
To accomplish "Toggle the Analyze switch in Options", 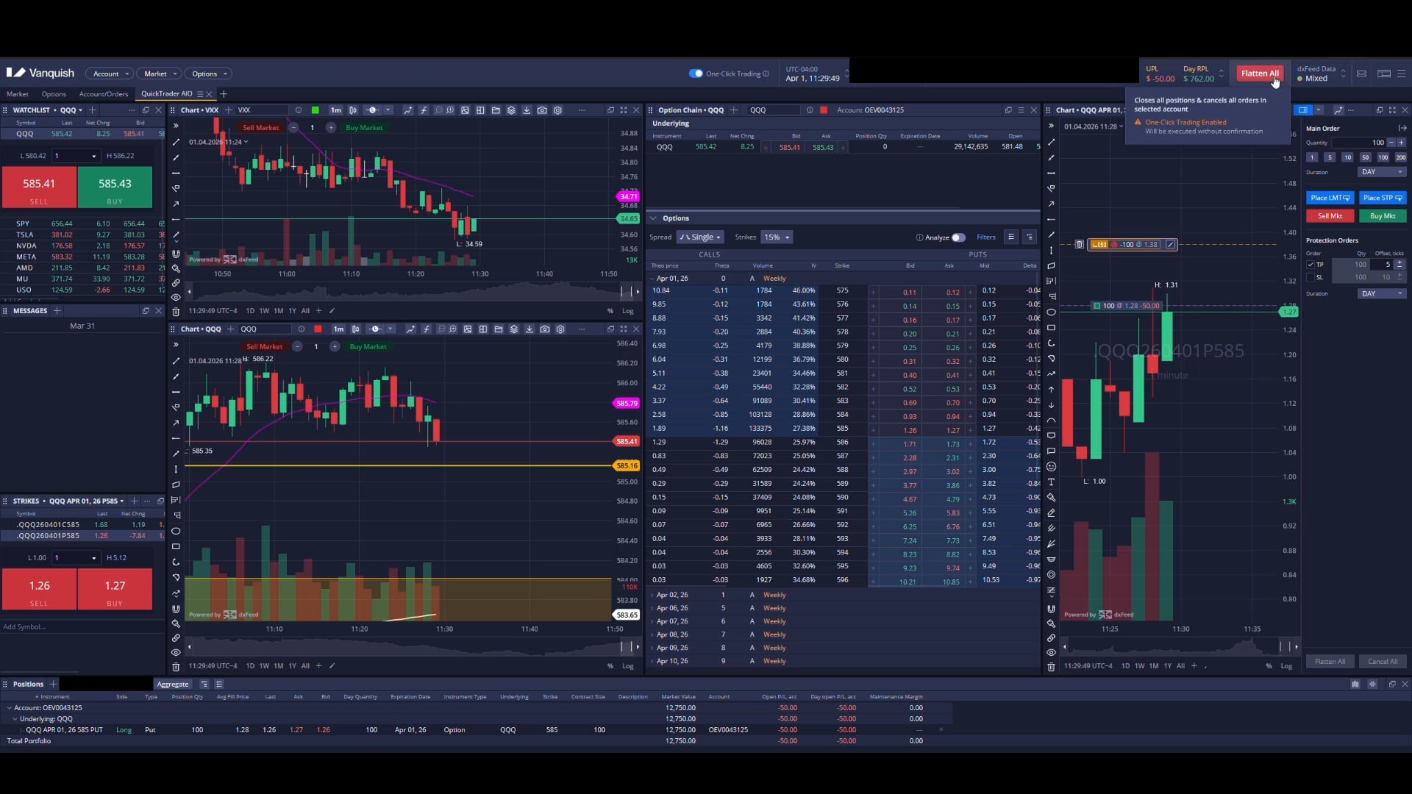I will click(x=958, y=237).
